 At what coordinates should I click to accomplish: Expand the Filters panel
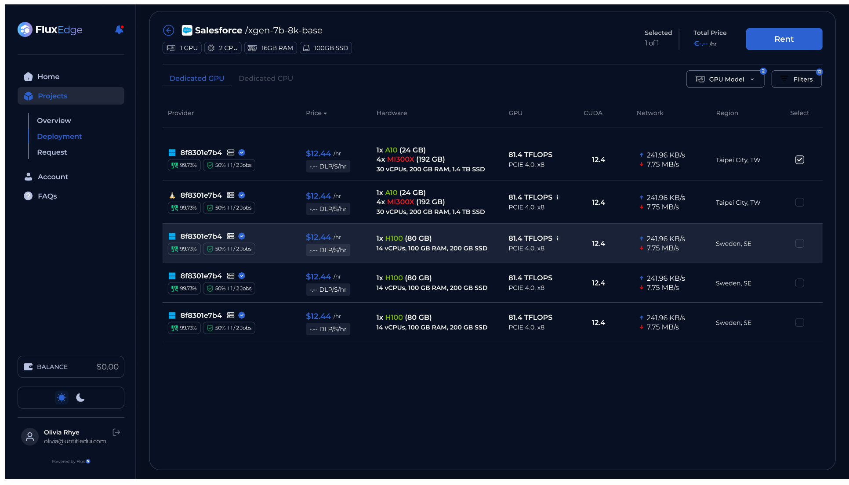click(796, 79)
